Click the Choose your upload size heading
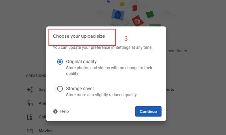The height and width of the screenshot is (135, 226). (79, 36)
